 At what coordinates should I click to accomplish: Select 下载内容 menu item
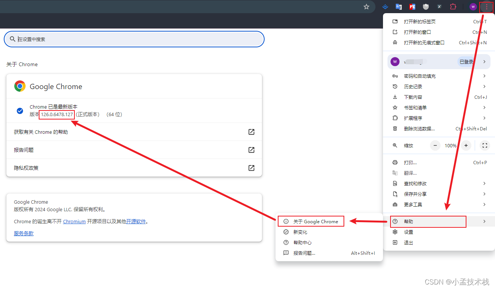(x=439, y=97)
